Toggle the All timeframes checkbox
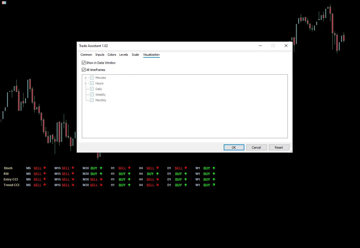The width and height of the screenshot is (360, 248). (84, 70)
